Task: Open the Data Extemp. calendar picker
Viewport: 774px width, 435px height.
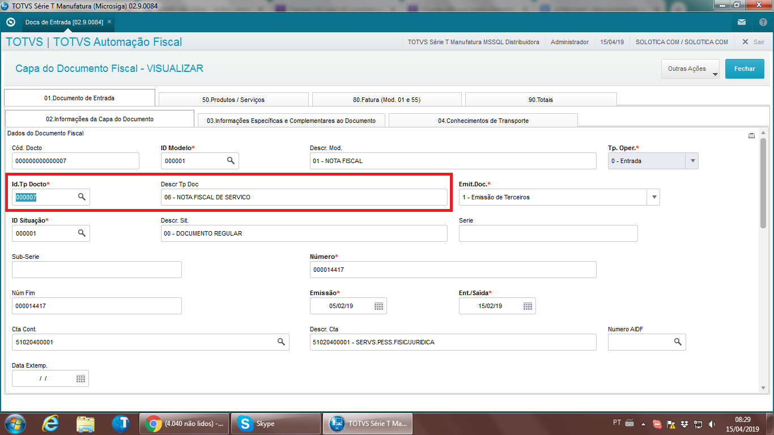Action: pos(80,378)
